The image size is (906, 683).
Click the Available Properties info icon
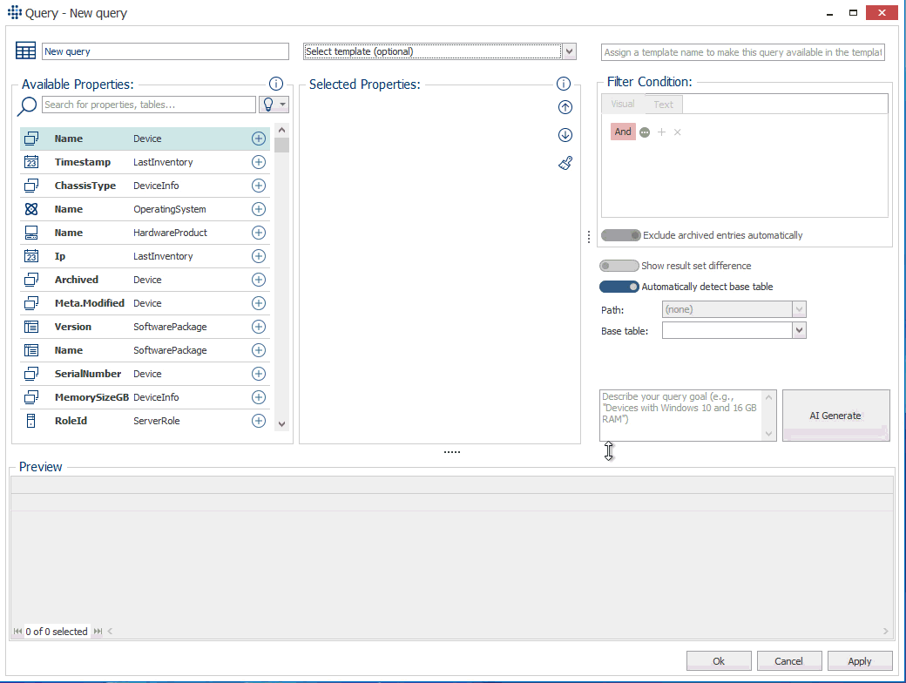(x=276, y=85)
